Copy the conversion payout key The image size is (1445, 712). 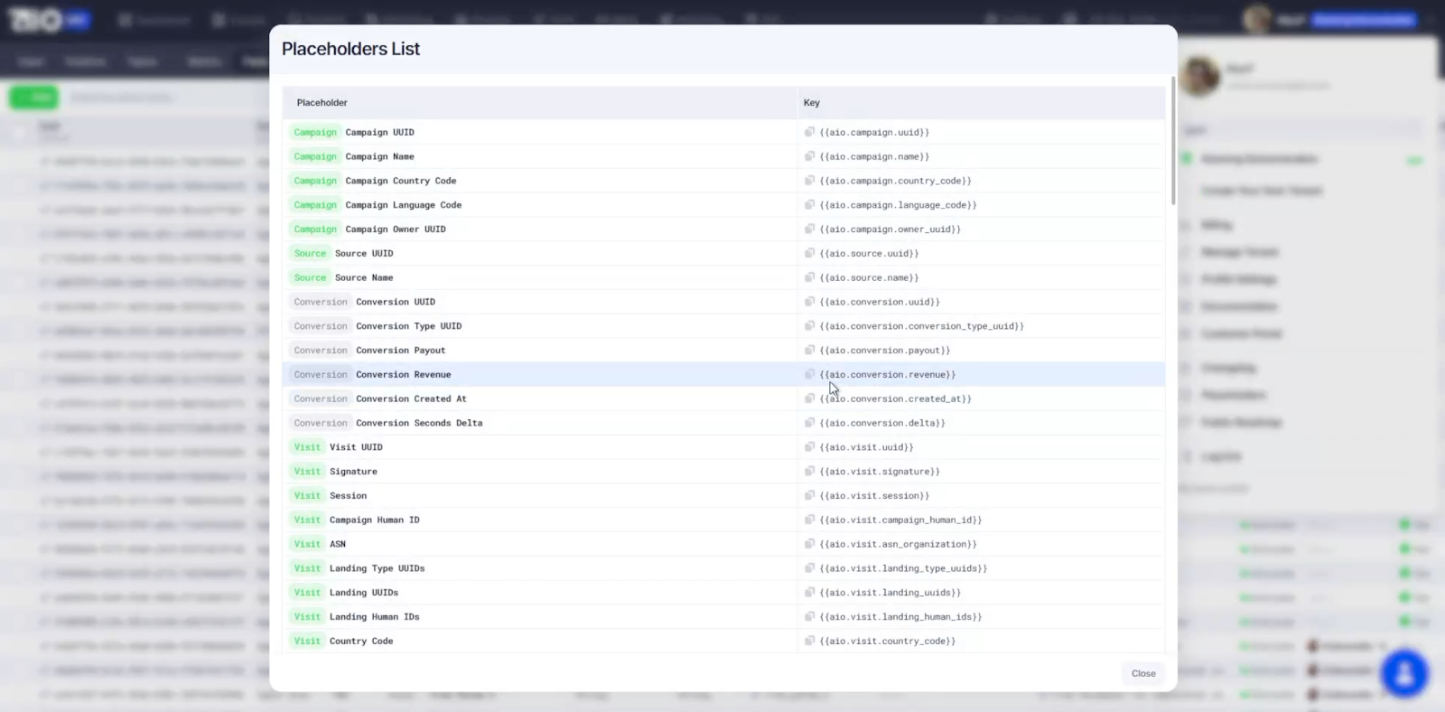tap(809, 350)
